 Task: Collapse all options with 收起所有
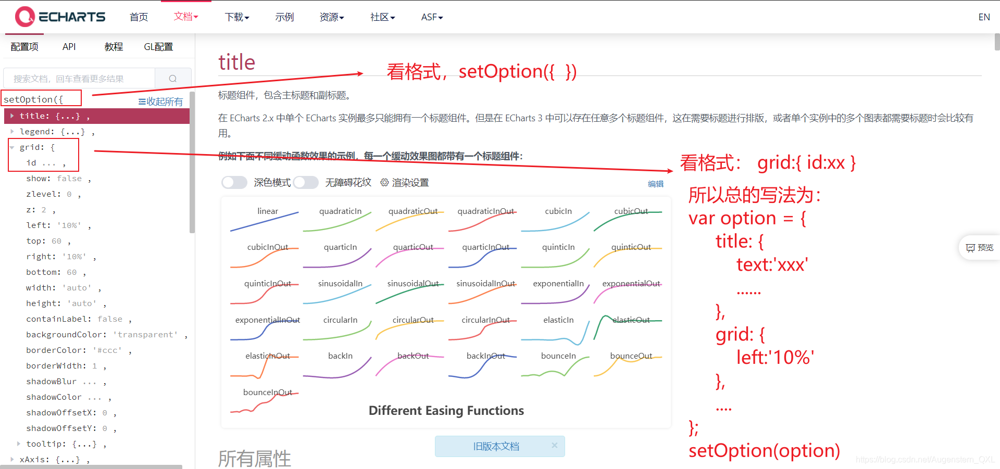point(160,102)
